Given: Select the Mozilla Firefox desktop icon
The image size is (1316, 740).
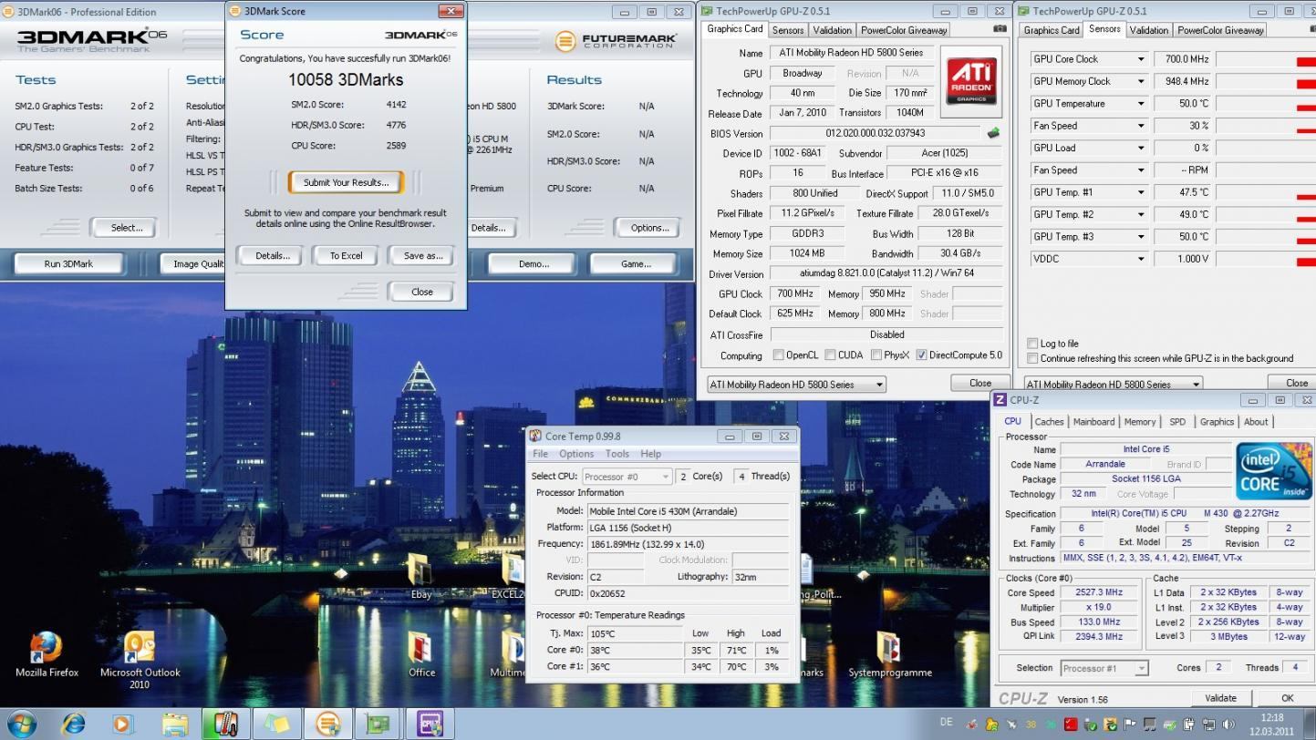Looking at the screenshot, I should 47,654.
